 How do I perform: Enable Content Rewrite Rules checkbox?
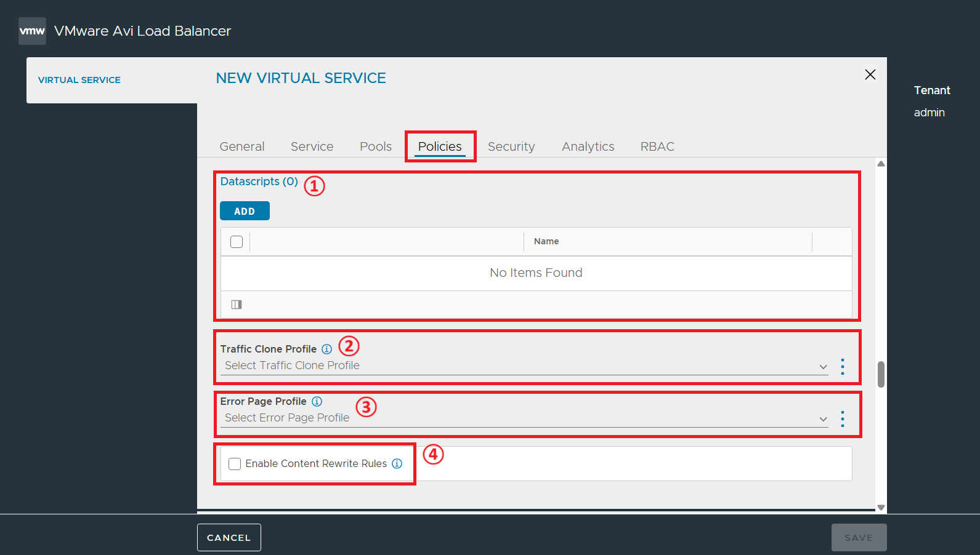click(235, 464)
